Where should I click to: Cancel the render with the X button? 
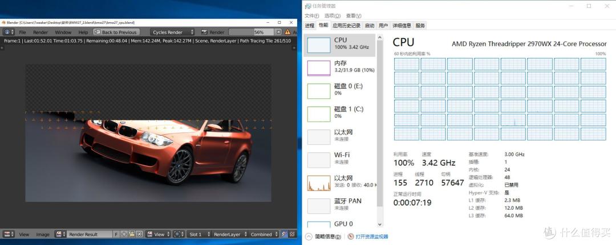(x=278, y=32)
